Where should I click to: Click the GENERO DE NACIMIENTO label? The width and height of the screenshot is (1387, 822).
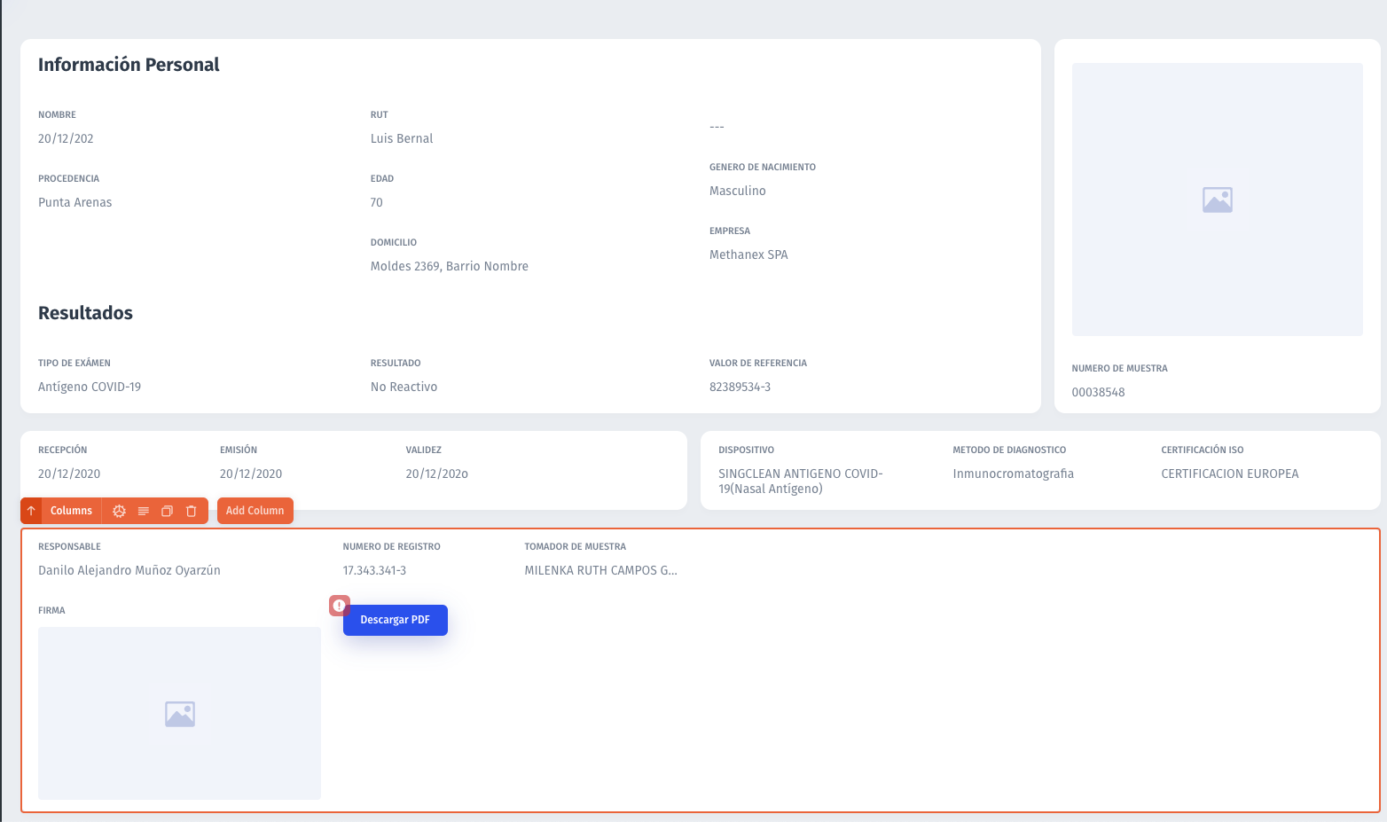point(763,167)
